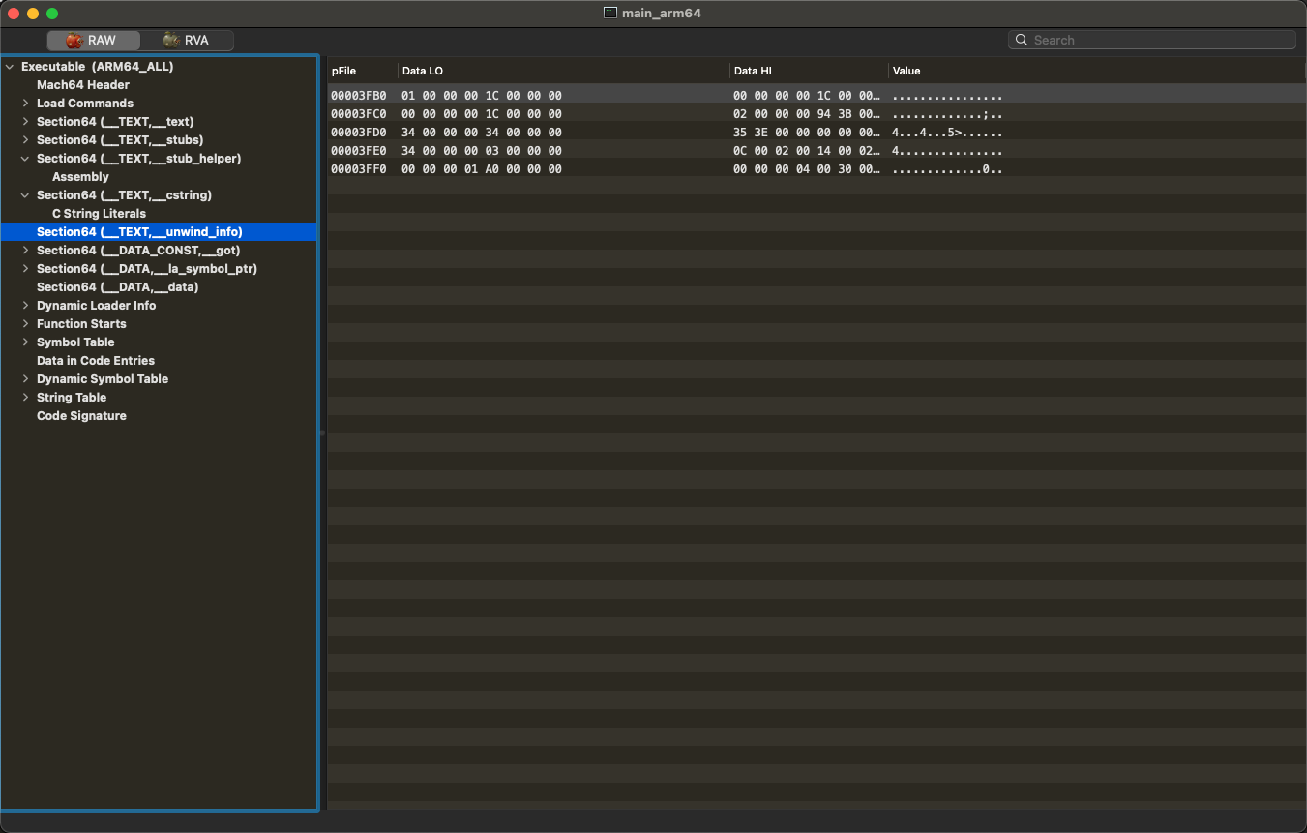Collapse Section64 (__TEXT,__stub_helper) node
This screenshot has height=833, width=1307.
[25, 159]
